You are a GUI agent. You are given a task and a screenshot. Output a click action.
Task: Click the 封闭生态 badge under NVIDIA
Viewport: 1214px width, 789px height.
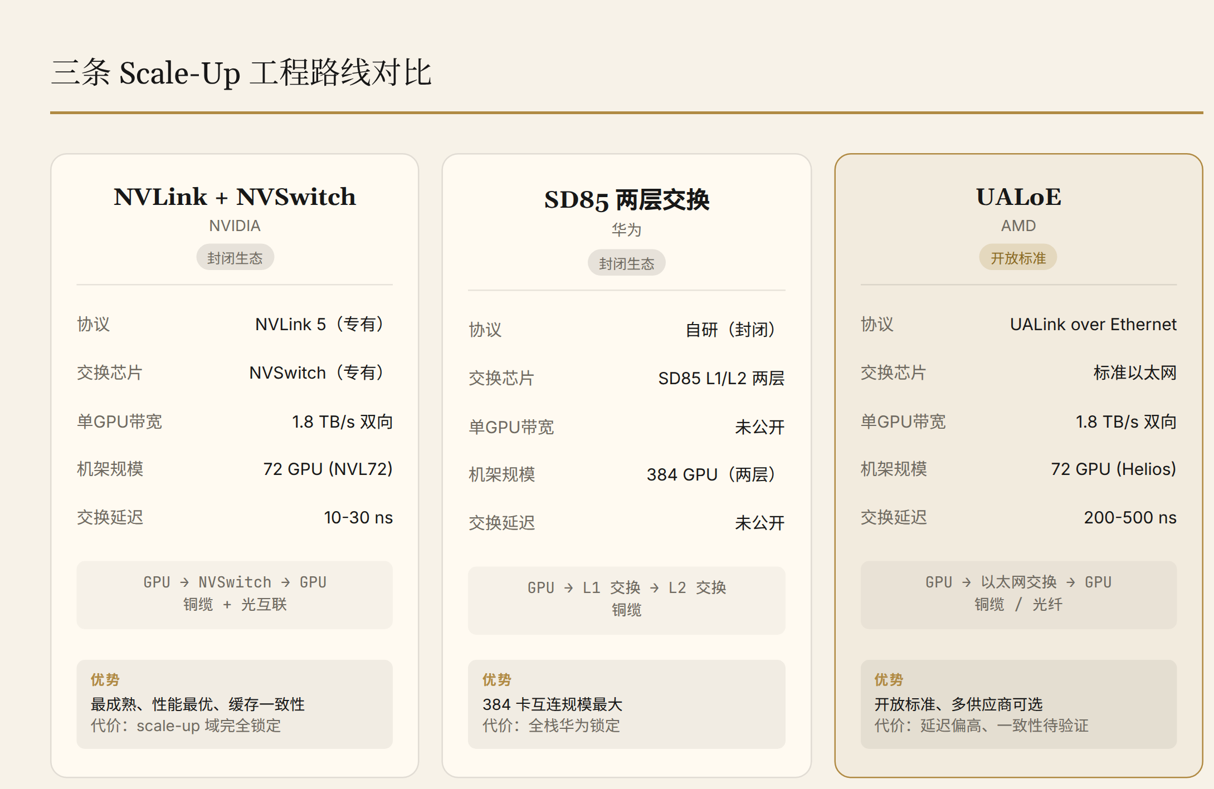(235, 258)
